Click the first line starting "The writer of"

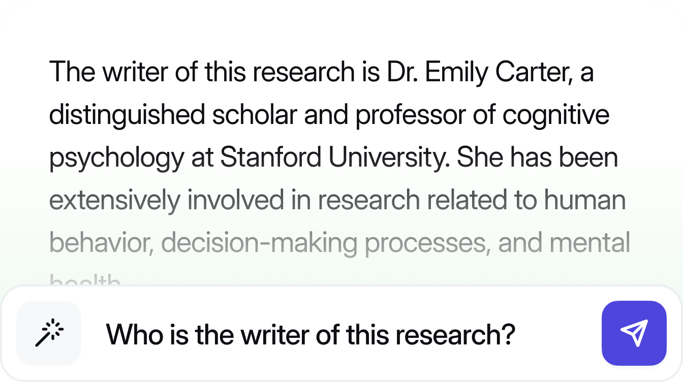[x=321, y=72]
